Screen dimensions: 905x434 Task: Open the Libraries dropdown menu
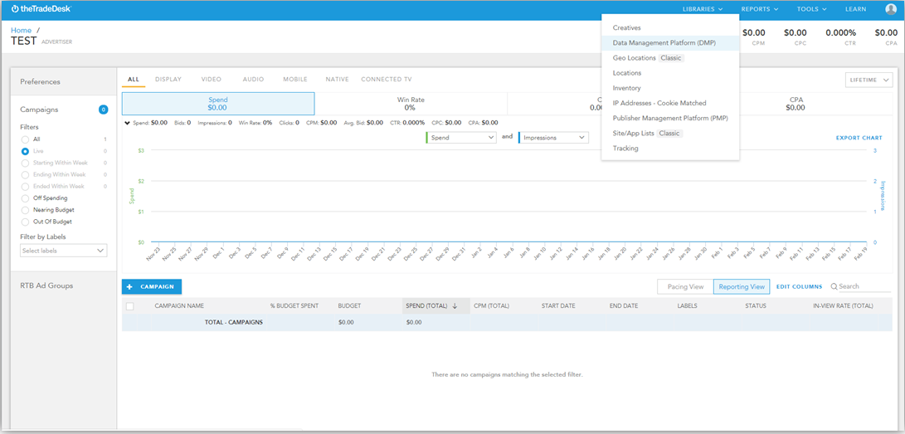click(x=703, y=9)
